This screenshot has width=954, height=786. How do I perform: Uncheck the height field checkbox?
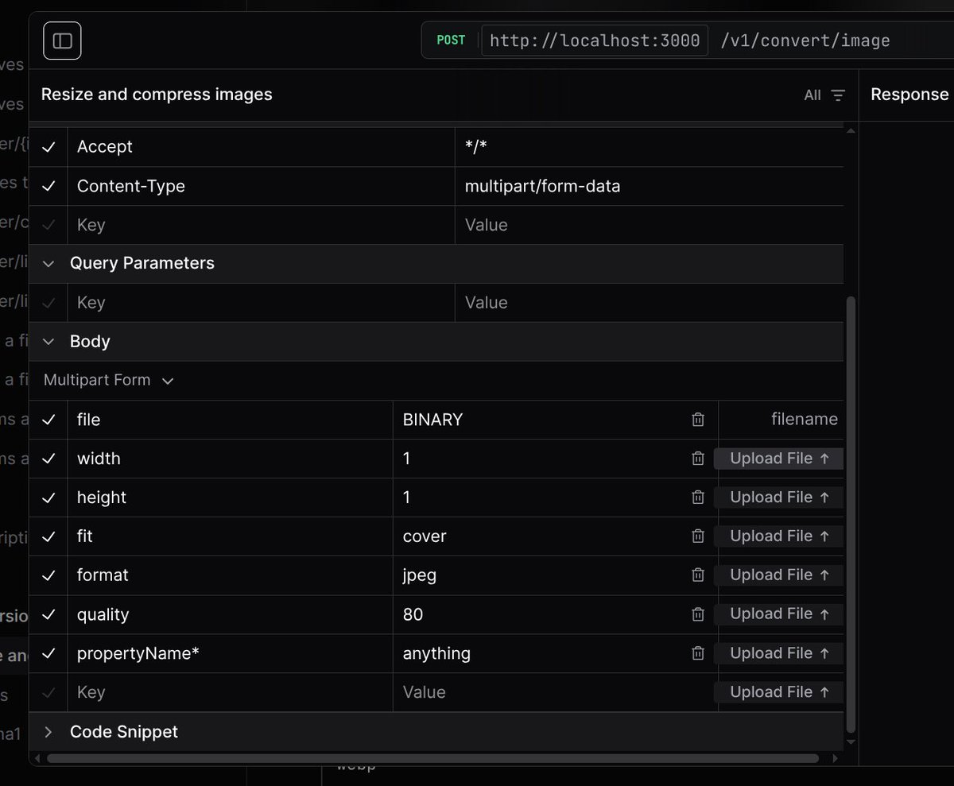[48, 498]
